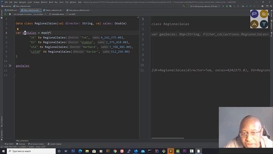273x154 pixels.
Task: Click the output pane horizontal scrollbar
Action: point(168,138)
